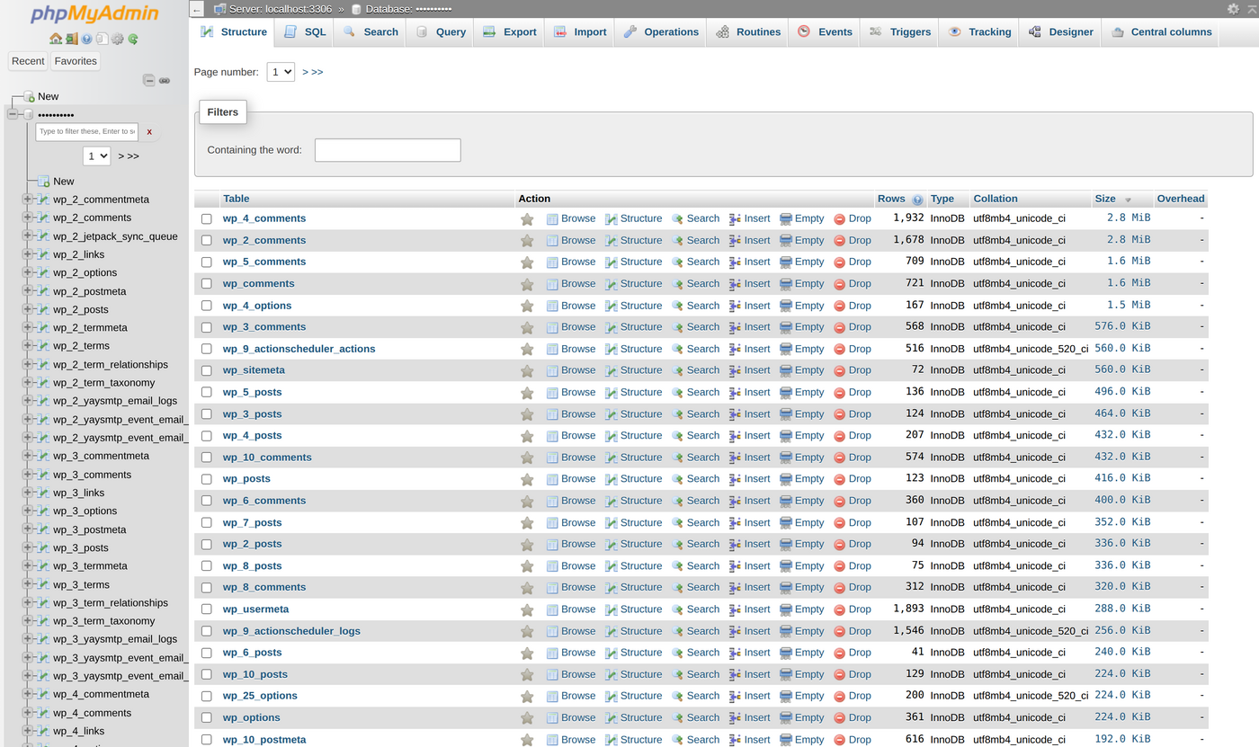This screenshot has height=747, width=1259.
Task: Click the Recent button
Action: pyautogui.click(x=28, y=61)
